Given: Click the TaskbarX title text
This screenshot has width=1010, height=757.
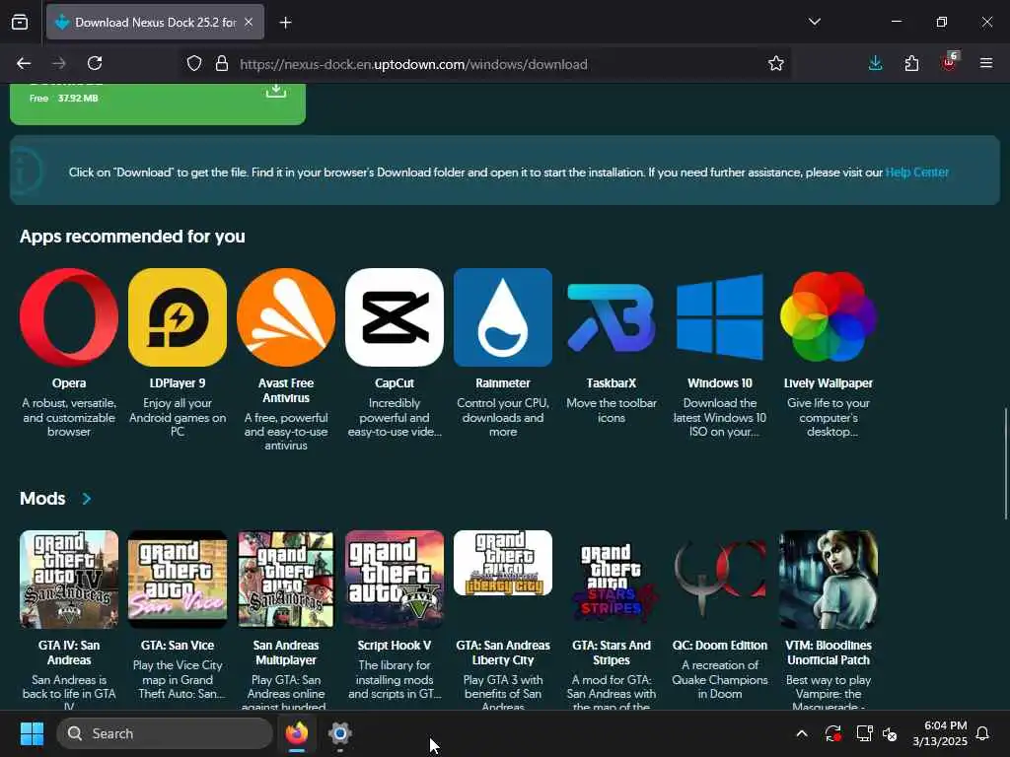Looking at the screenshot, I should click(x=612, y=383).
